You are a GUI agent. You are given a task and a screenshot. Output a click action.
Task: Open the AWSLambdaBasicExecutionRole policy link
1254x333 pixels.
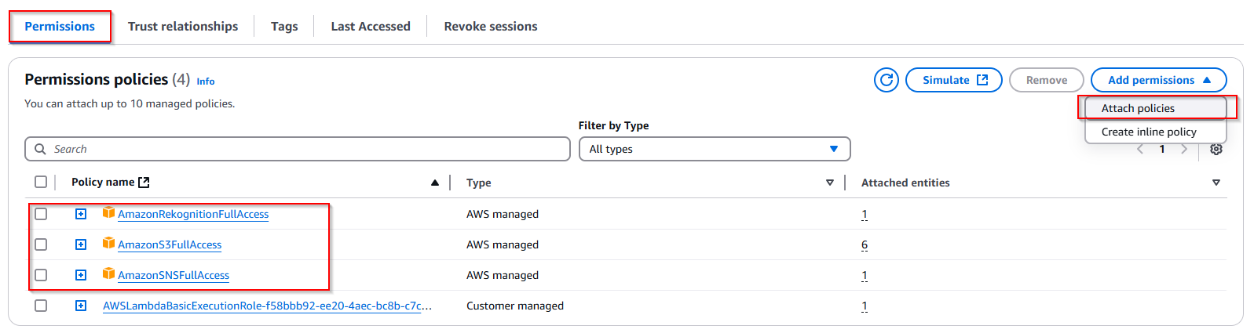tap(267, 306)
